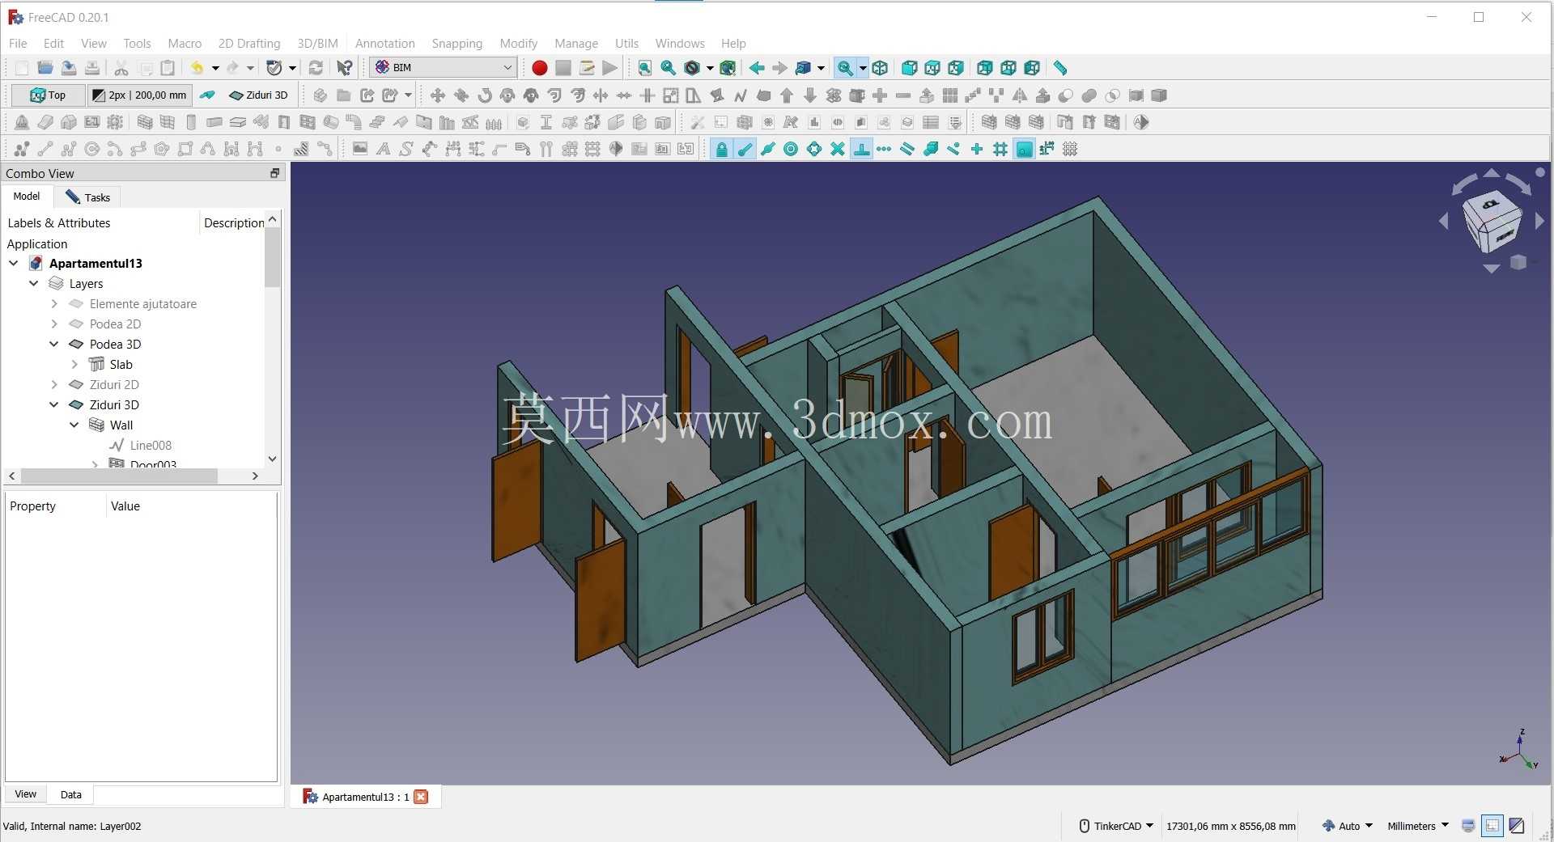Click the Isometric view cube icon

[x=880, y=68]
